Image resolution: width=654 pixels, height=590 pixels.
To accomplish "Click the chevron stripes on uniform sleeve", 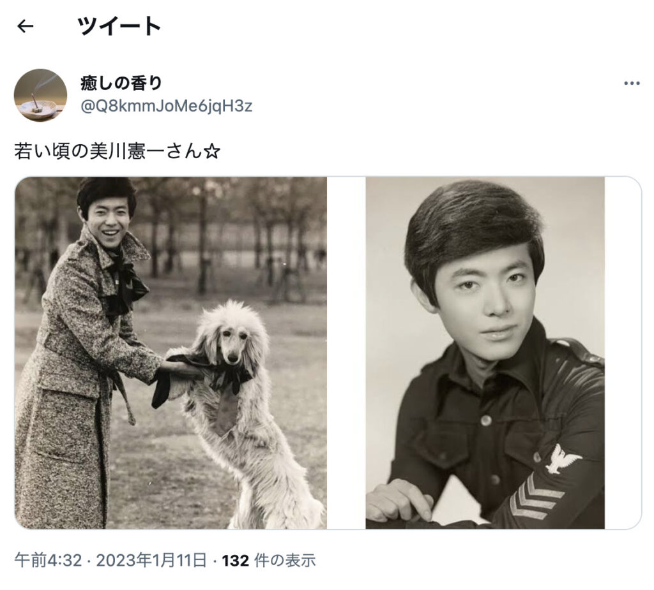I will pyautogui.click(x=534, y=498).
